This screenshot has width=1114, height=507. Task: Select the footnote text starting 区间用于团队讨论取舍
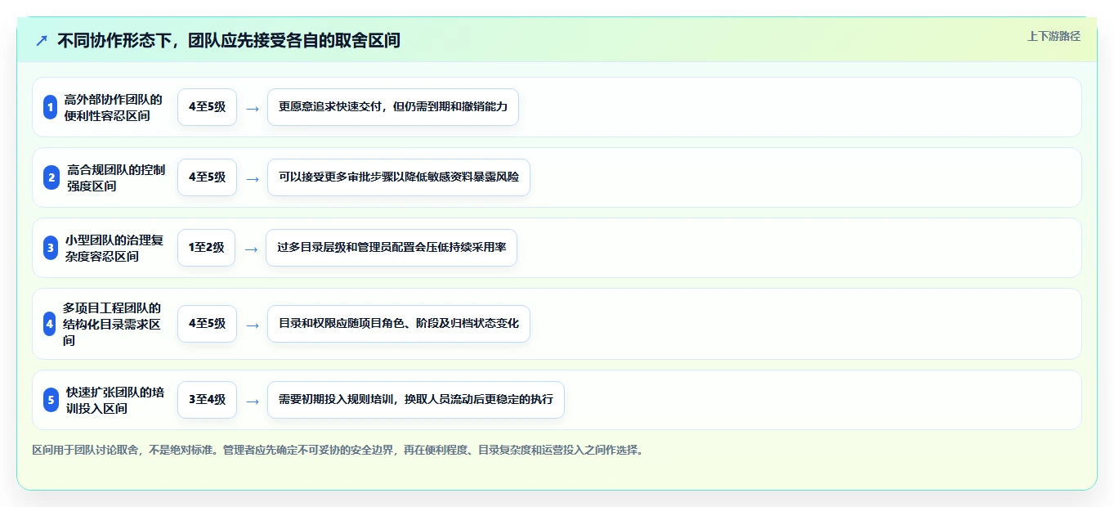[338, 451]
